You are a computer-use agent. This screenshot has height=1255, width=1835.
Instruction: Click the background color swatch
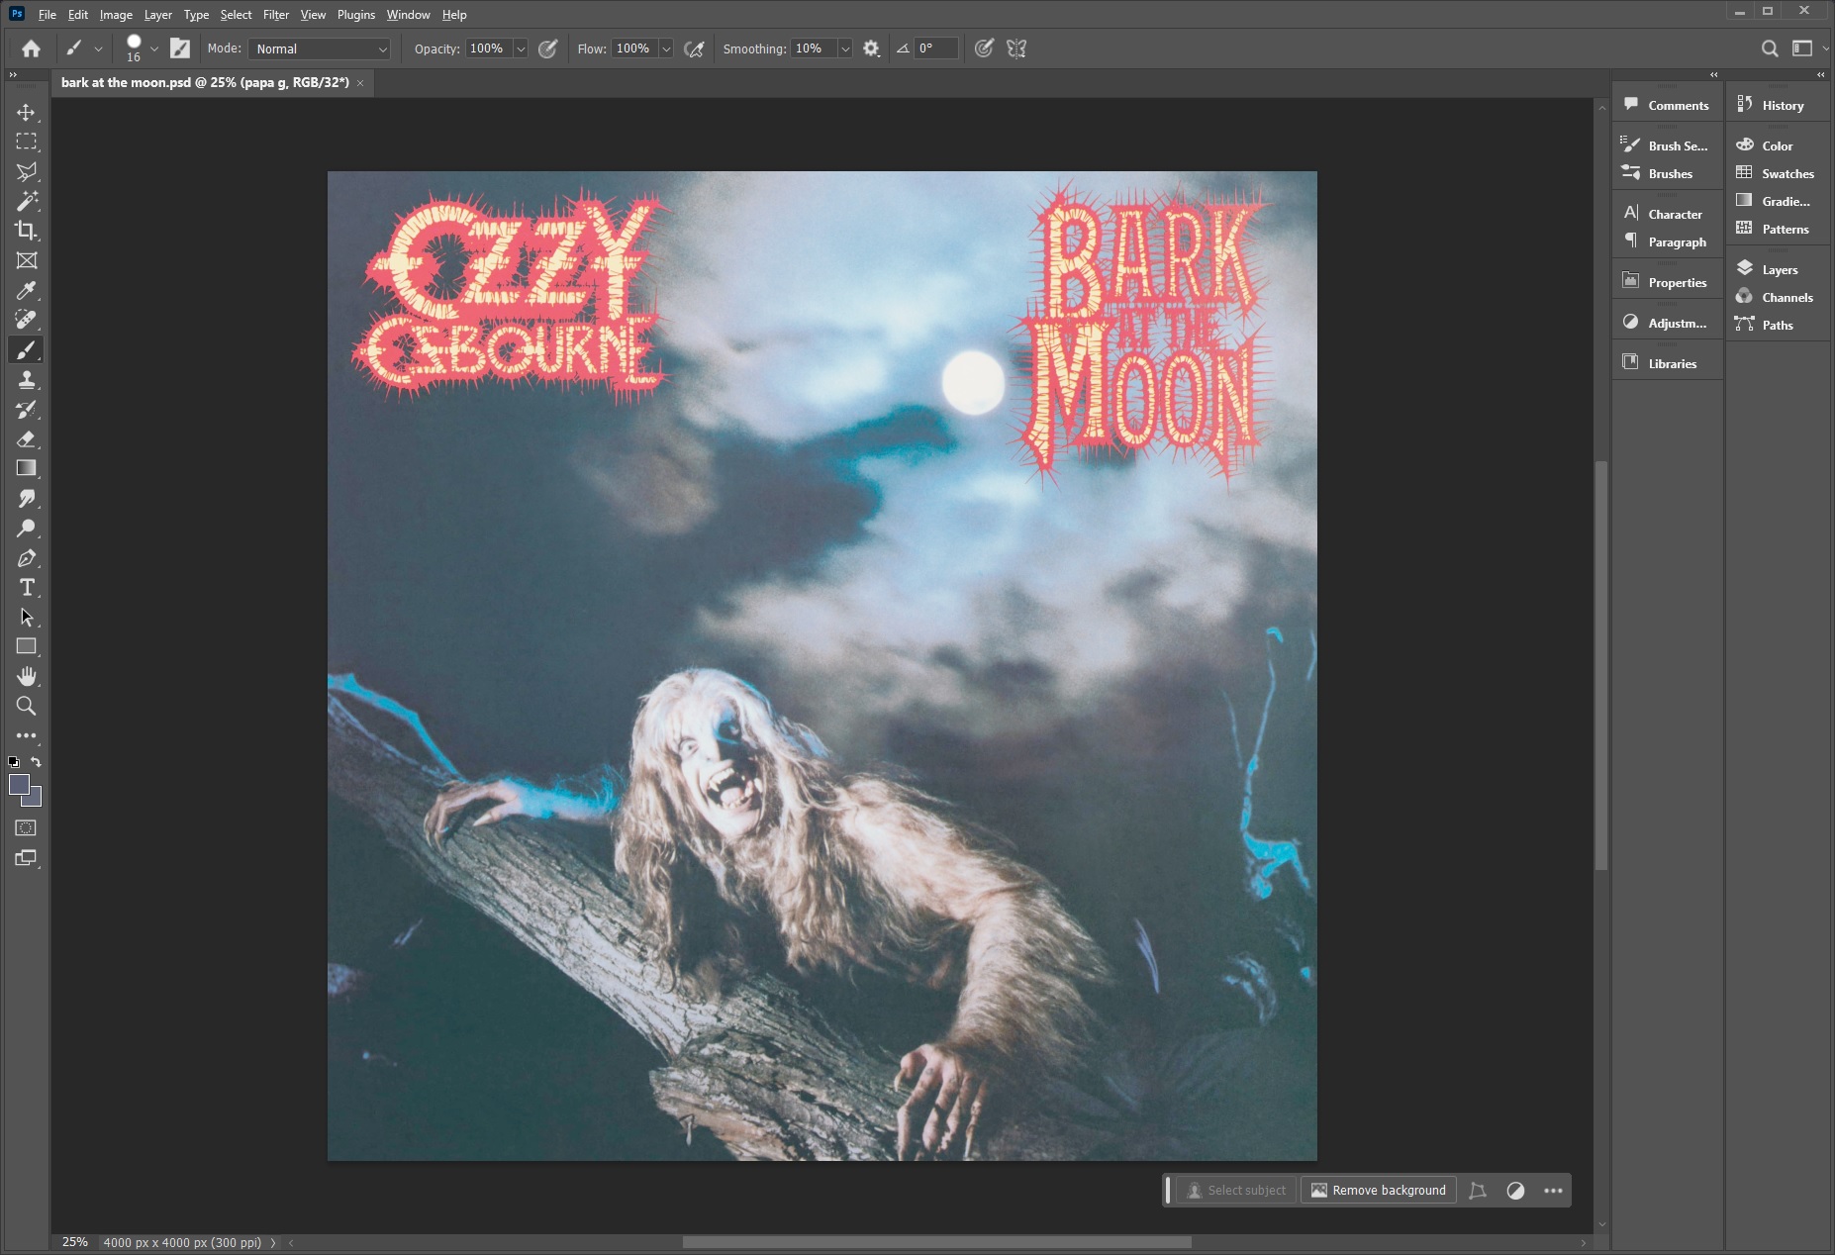click(x=36, y=799)
